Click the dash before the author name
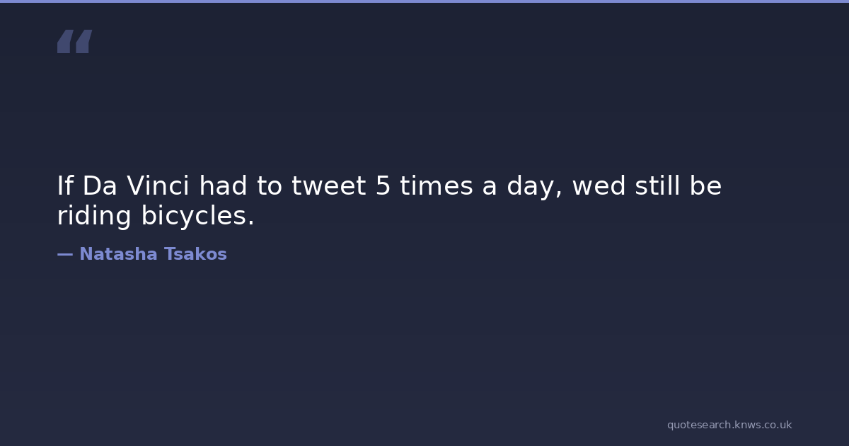Viewport: 849px width, 446px height. (x=64, y=254)
